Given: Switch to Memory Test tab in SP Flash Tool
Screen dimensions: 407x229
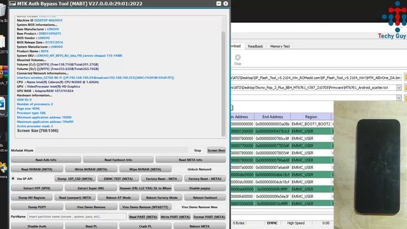Looking at the screenshot, I should tap(280, 46).
